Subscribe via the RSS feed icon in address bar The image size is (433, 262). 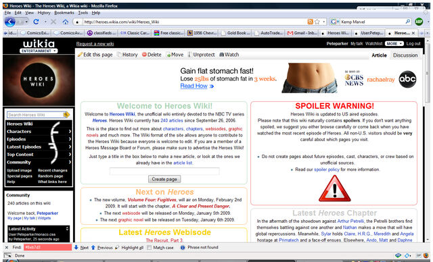tap(311, 22)
